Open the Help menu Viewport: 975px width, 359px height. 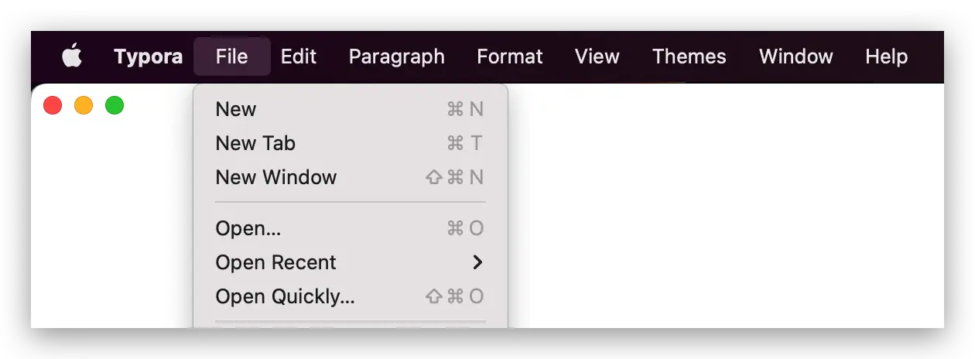(886, 56)
